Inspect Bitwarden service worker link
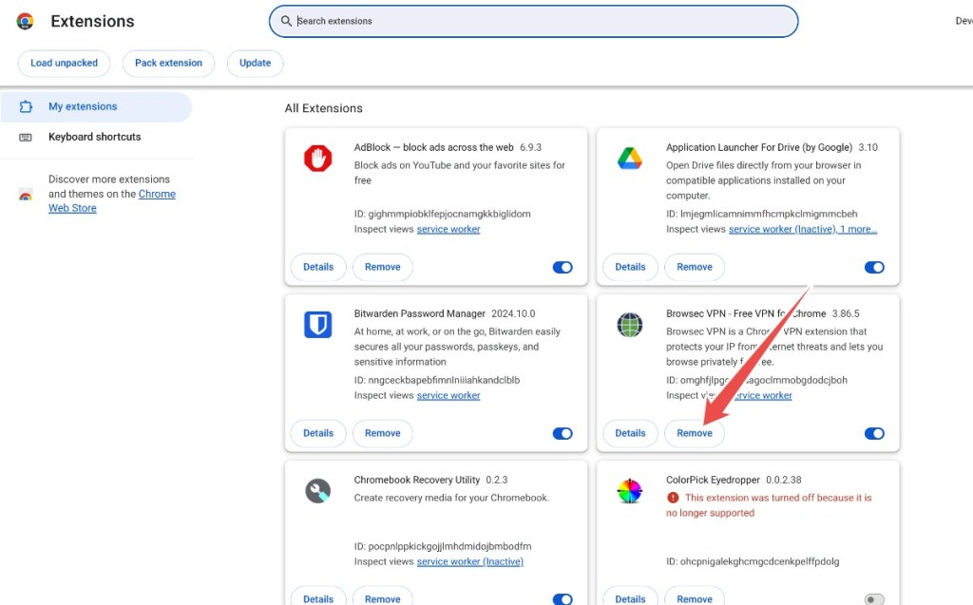Screen dimensions: 973x605 pos(448,396)
